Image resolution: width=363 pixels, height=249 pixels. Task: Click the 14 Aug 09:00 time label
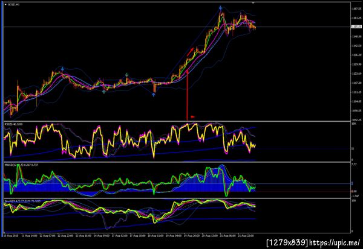pyautogui.click(x=102, y=236)
